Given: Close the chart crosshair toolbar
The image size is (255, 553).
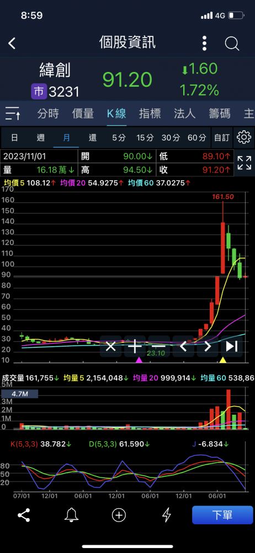Looking at the screenshot, I should click(x=110, y=346).
